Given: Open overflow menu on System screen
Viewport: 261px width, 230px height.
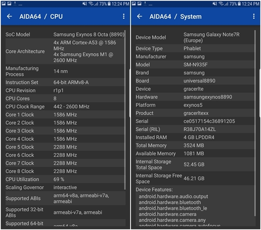Looking at the screenshot, I should click(254, 17).
